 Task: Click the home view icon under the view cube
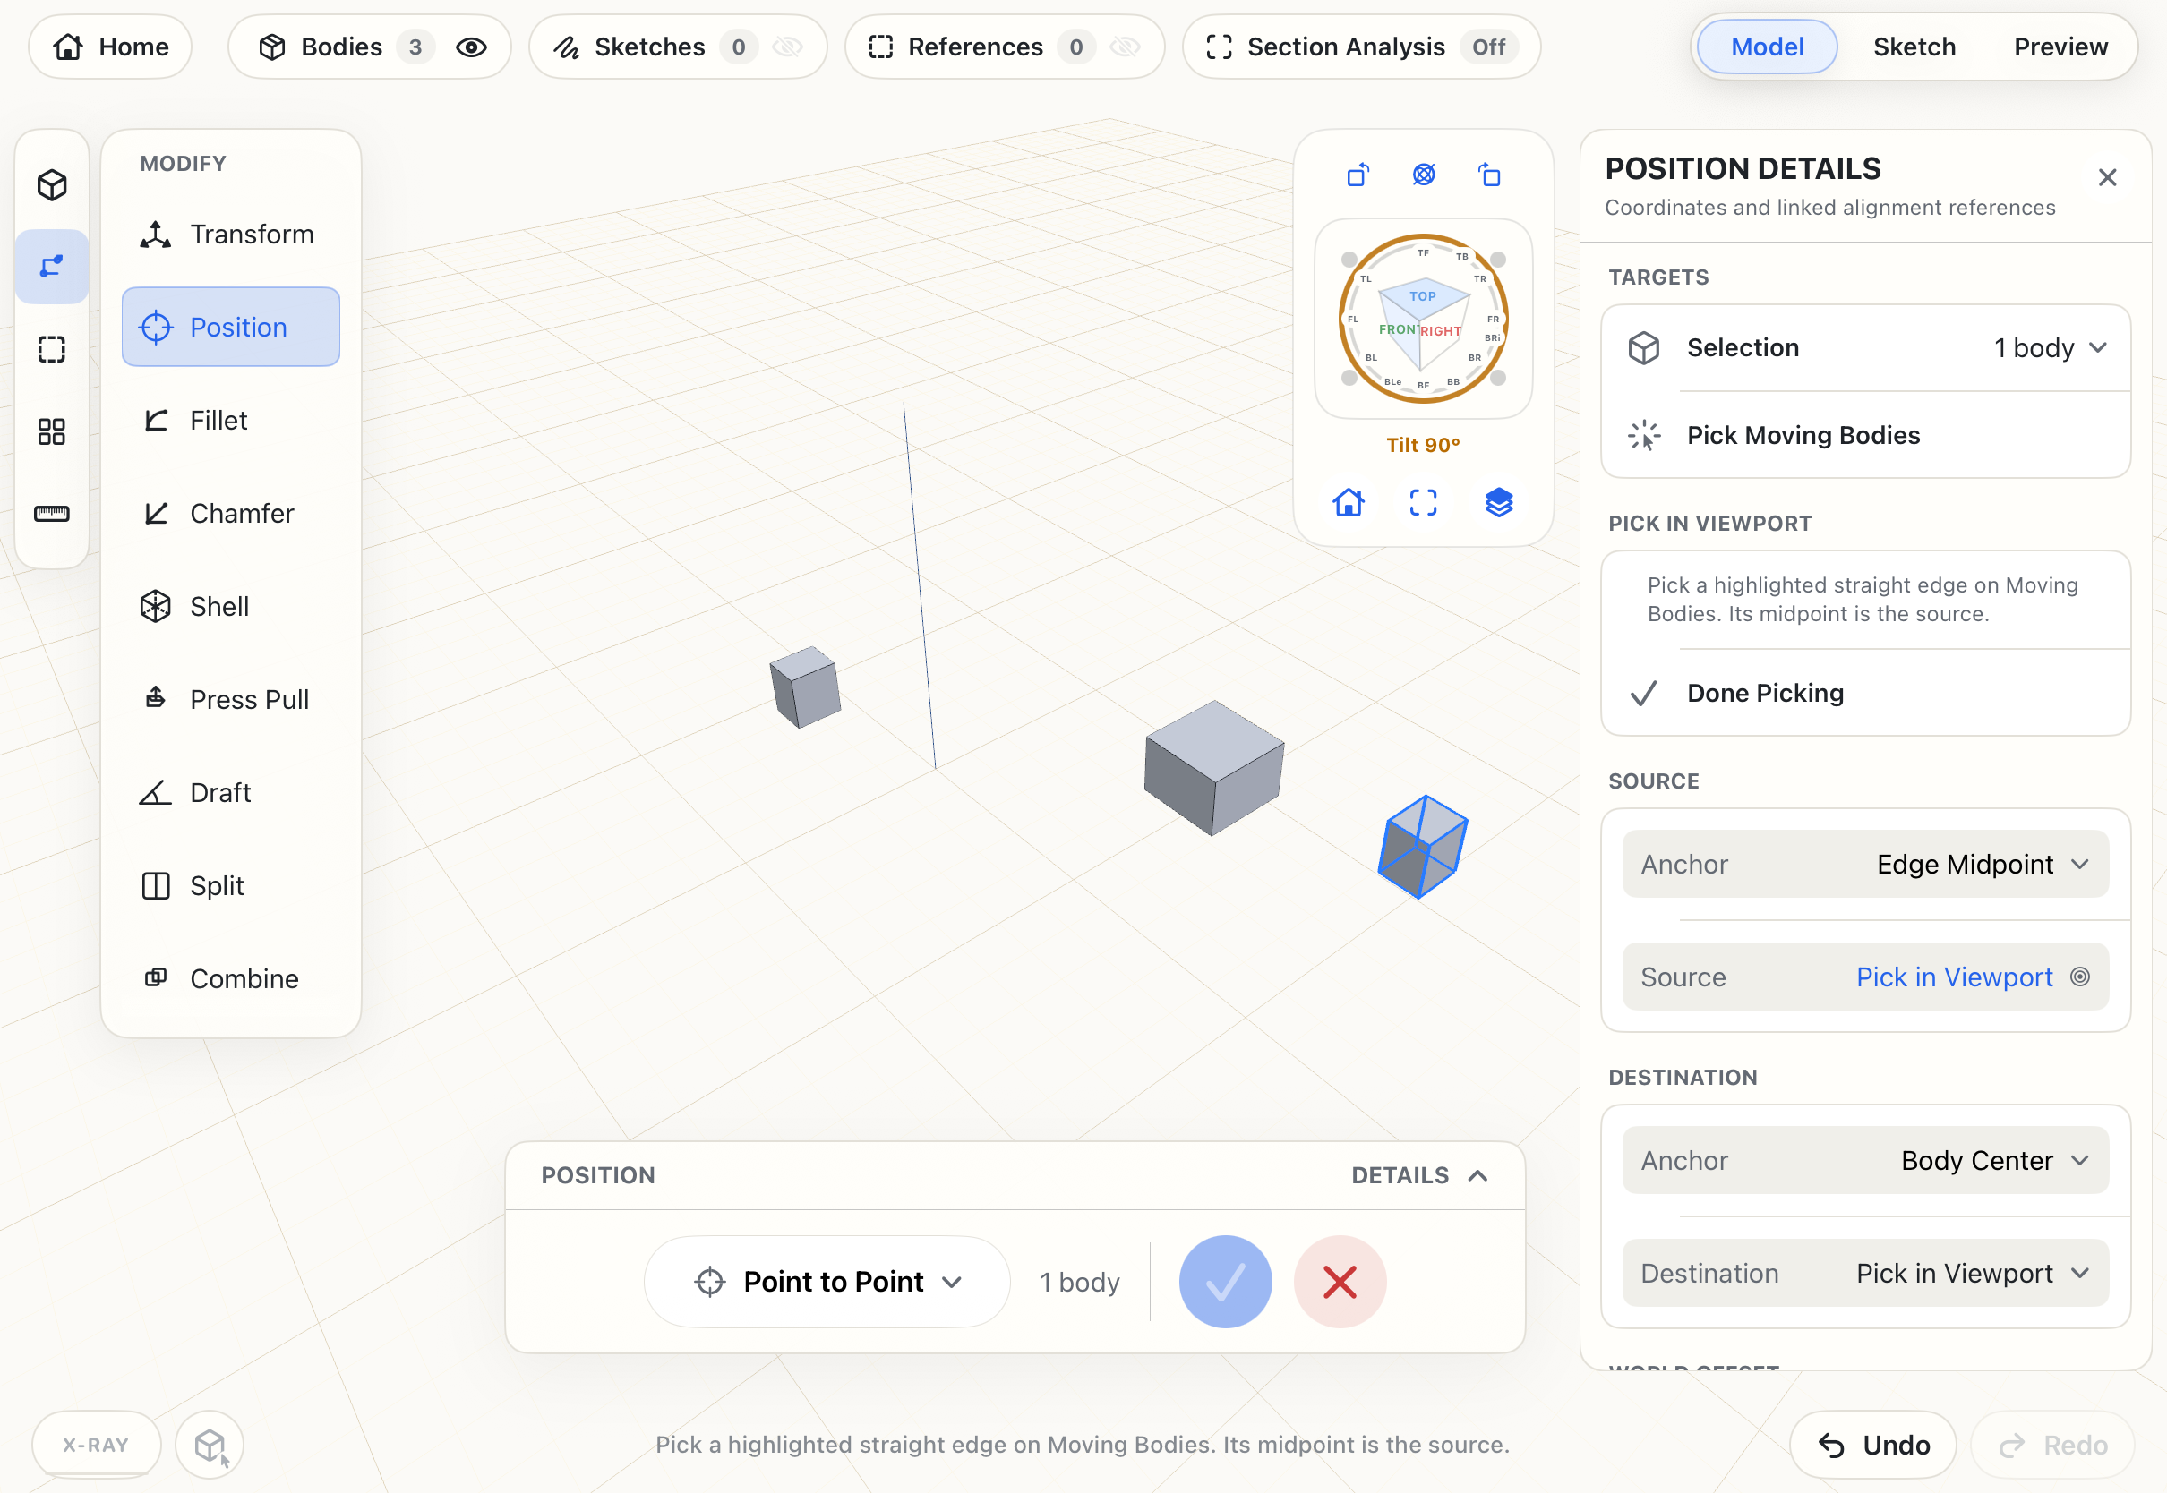(1349, 502)
